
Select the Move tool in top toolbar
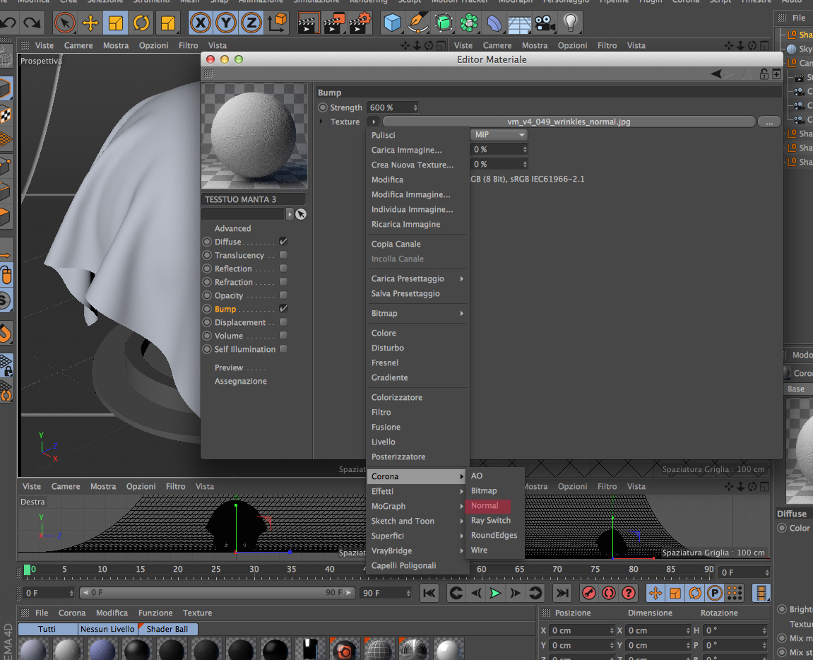point(90,23)
